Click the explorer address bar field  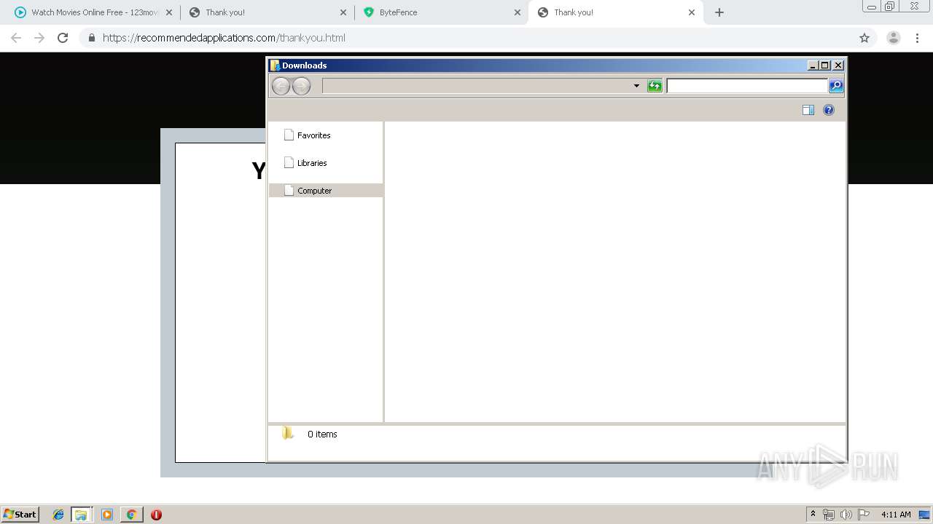(x=477, y=86)
